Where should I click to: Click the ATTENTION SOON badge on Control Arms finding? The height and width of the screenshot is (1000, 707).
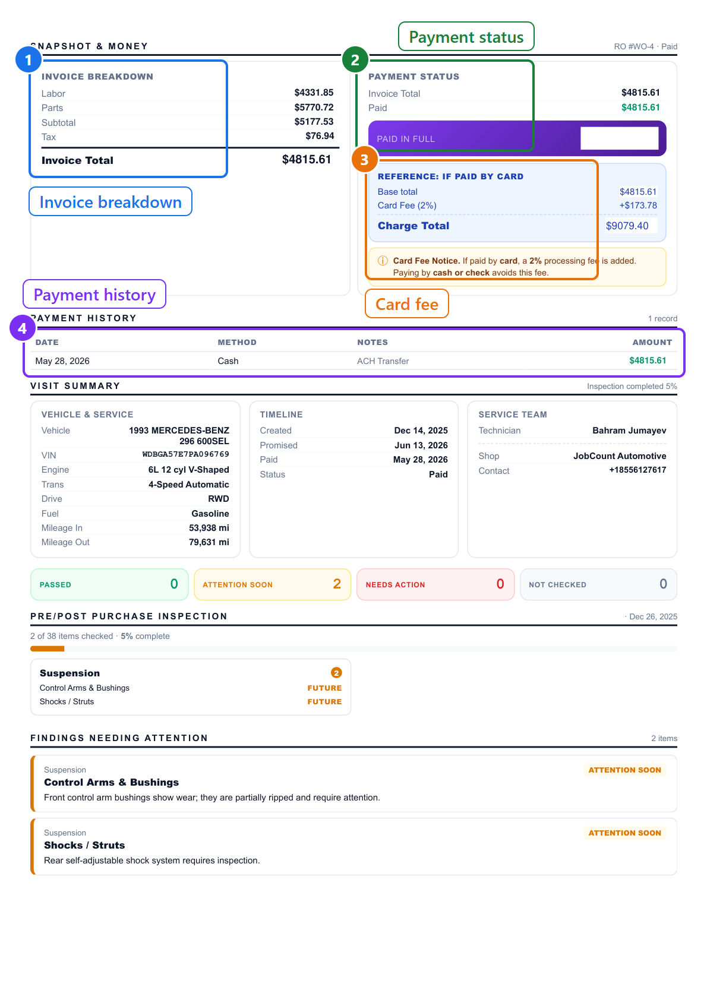point(624,770)
